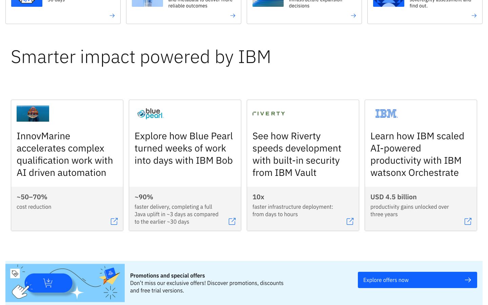
Task: Select the "~50–70%" statistic
Action: (x=32, y=197)
